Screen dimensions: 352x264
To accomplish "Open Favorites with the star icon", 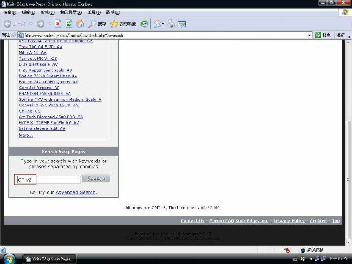I will (x=114, y=24).
